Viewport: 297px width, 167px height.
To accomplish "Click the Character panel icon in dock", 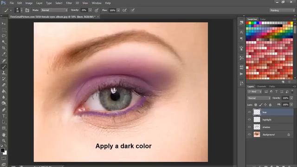I will (x=241, y=32).
